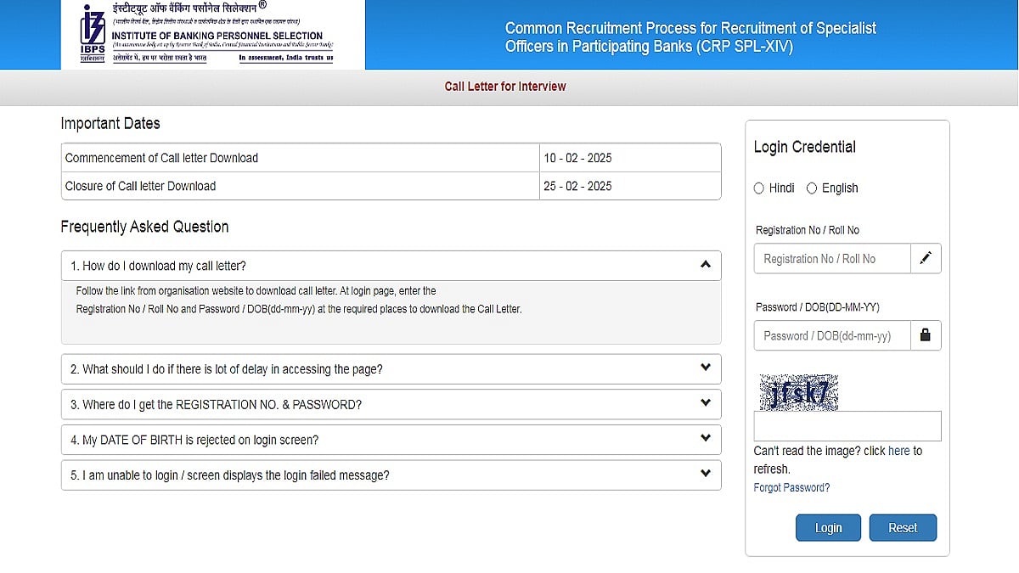This screenshot has height=573, width=1019.
Task: Expand the REGISTRATION NO. & PASSWORD question
Action: pyautogui.click(x=391, y=405)
